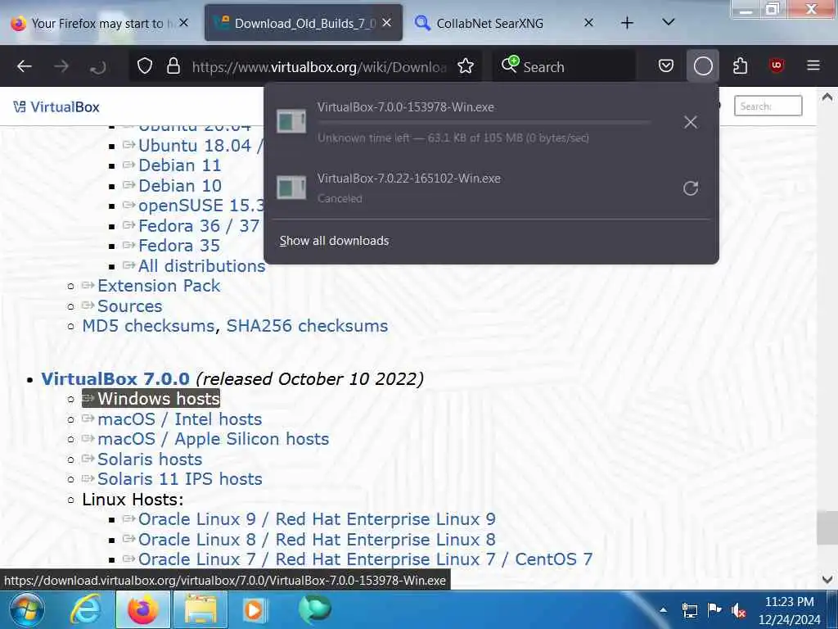Image resolution: width=838 pixels, height=629 pixels.
Task: Show all downloads
Action: point(334,241)
